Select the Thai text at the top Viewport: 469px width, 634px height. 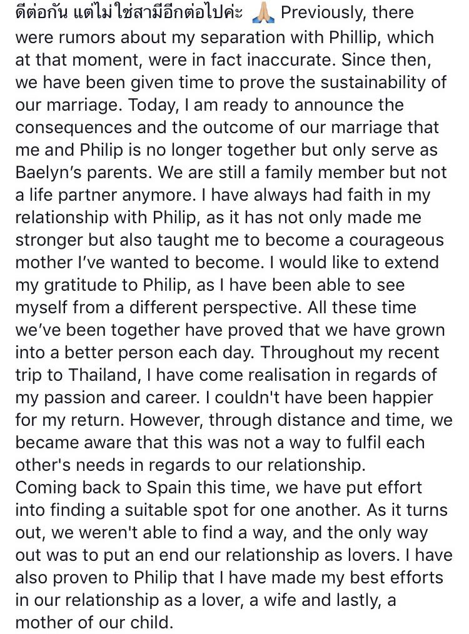click(x=129, y=12)
